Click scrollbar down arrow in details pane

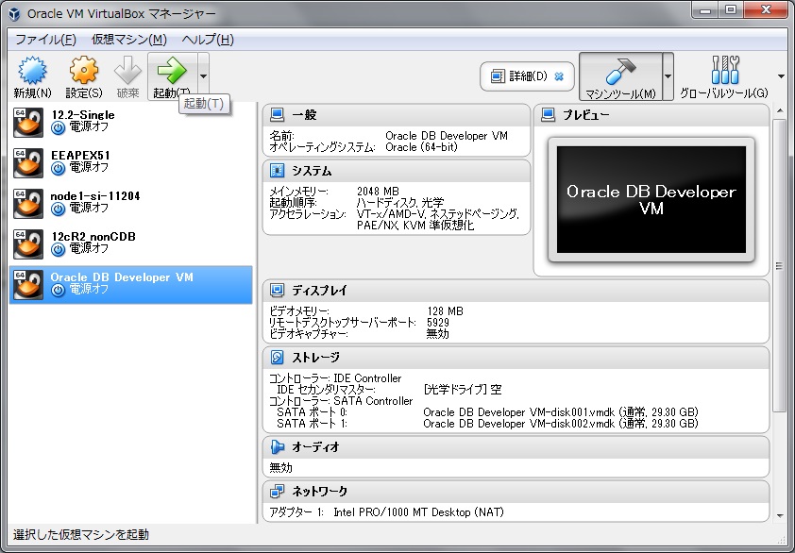tap(779, 516)
